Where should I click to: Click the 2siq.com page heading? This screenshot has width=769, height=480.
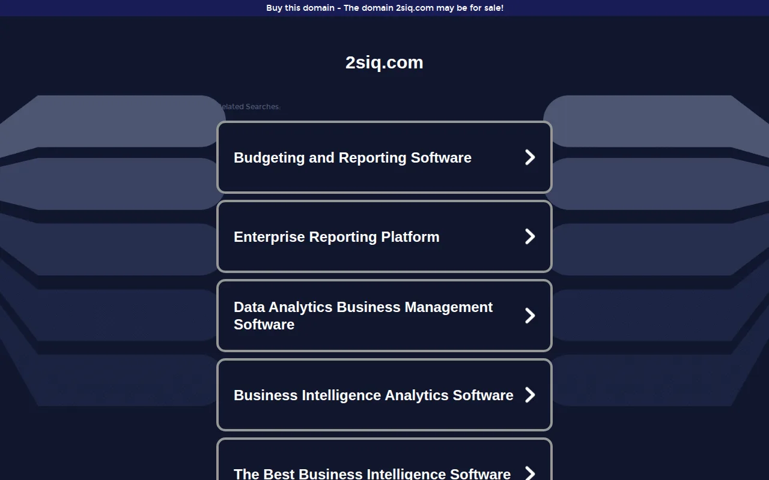click(x=384, y=62)
